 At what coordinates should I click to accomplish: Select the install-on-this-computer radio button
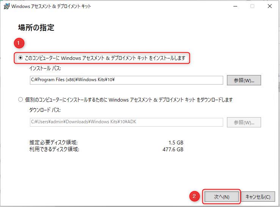click(x=20, y=58)
